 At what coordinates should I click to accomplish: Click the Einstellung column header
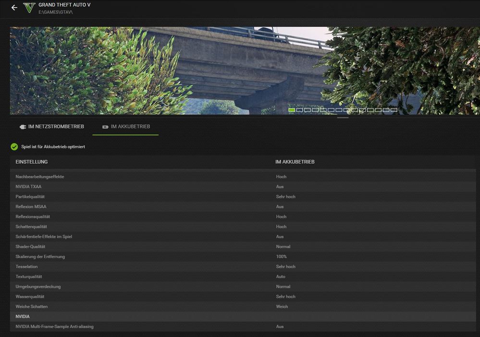pyautogui.click(x=32, y=162)
